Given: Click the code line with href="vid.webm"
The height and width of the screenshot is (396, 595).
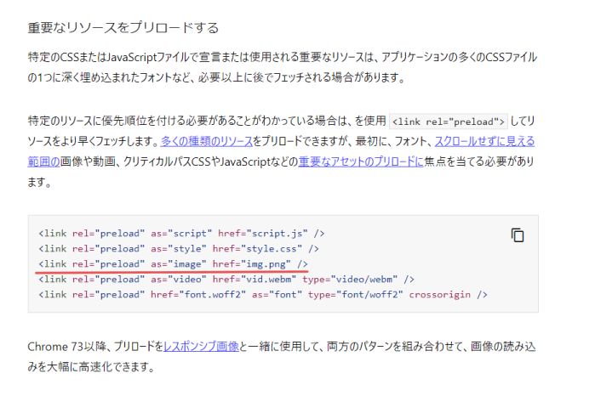Looking at the screenshot, I should [226, 280].
